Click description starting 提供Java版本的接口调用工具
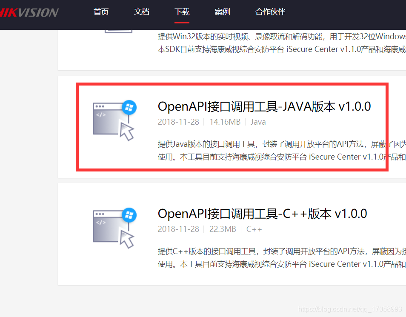406x317 pixels. 282,151
